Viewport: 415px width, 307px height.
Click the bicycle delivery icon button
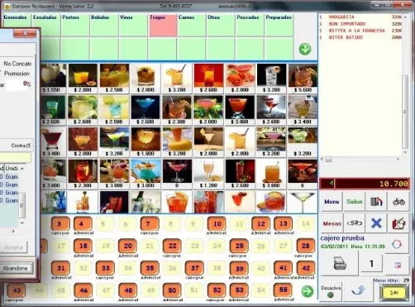tap(398, 202)
